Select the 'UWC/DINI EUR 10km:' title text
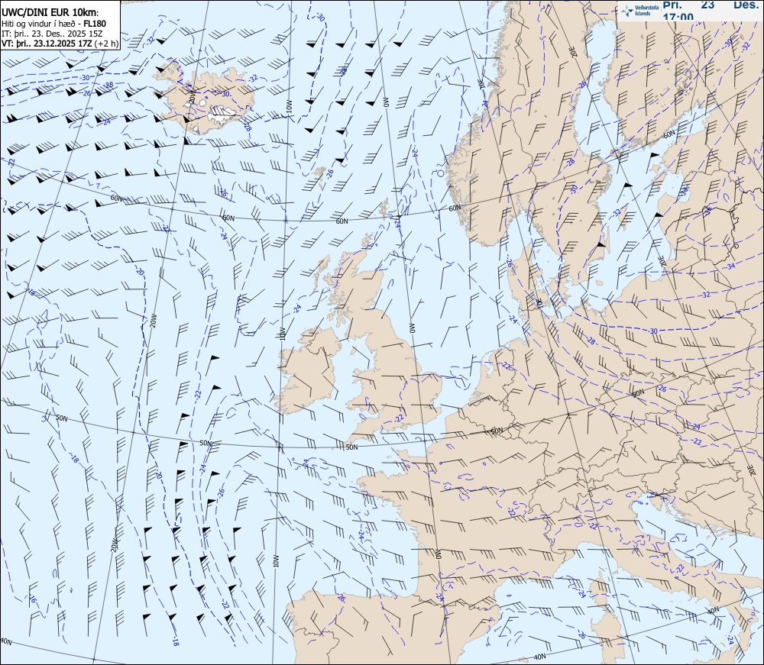Image resolution: width=764 pixels, height=665 pixels. tap(50, 13)
